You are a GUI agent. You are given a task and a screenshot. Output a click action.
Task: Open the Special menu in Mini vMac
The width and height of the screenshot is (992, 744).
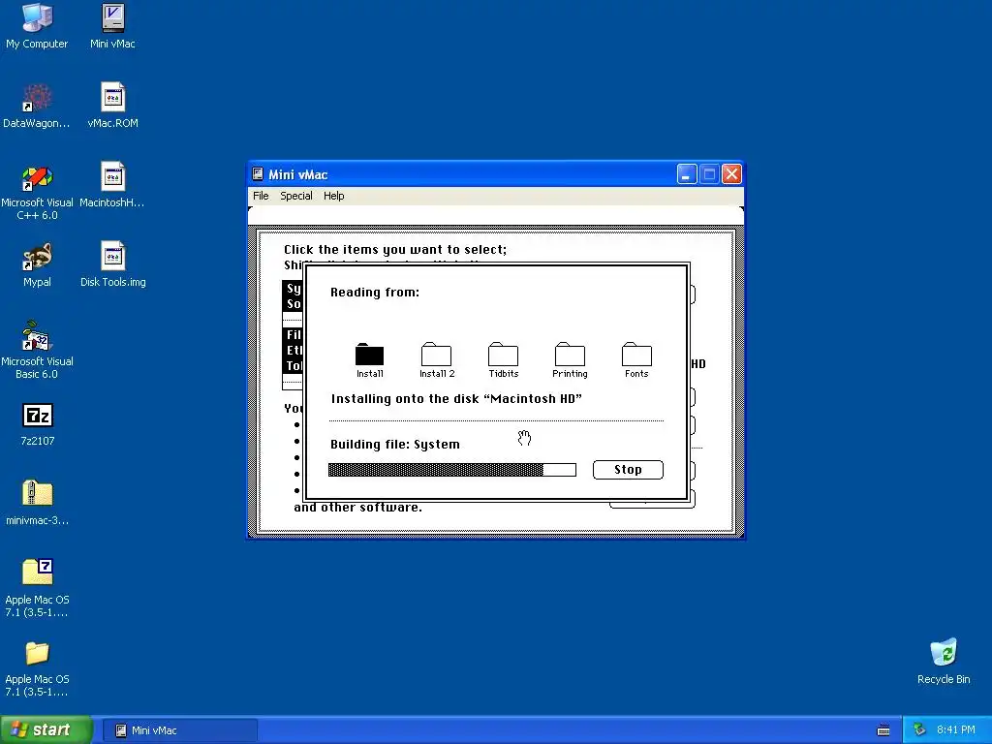tap(296, 196)
